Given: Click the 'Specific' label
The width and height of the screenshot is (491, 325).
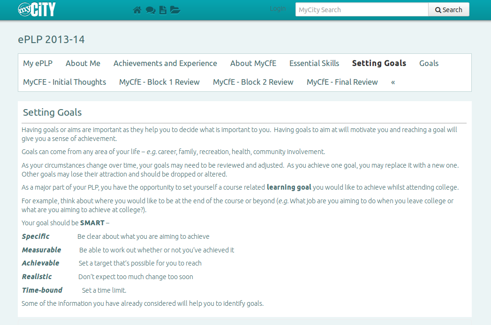Looking at the screenshot, I should point(35,236).
